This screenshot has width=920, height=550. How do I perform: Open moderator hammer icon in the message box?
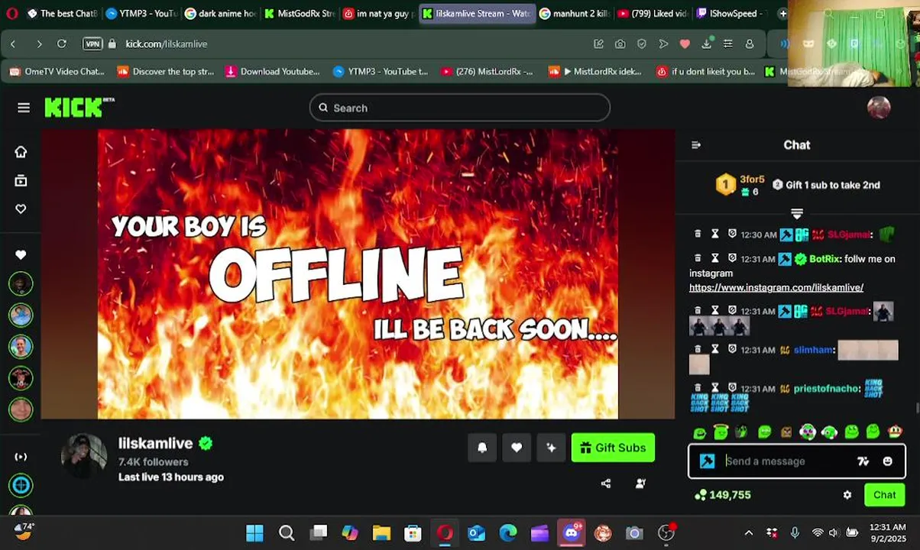coord(708,461)
